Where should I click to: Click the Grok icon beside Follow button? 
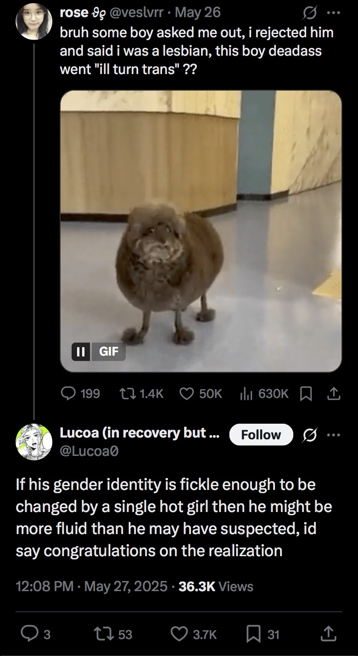click(309, 435)
